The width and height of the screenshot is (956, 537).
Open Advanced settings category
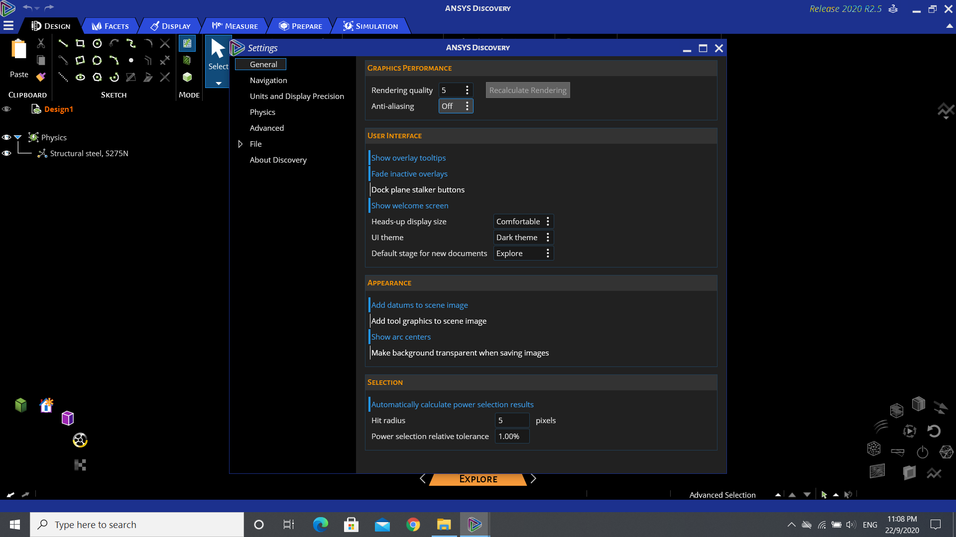267,128
